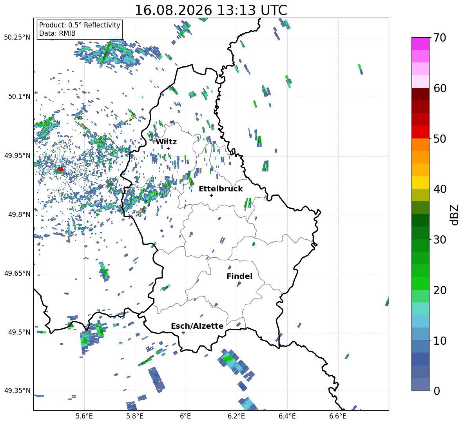Click the Wiltz station cross marker

tap(169, 148)
